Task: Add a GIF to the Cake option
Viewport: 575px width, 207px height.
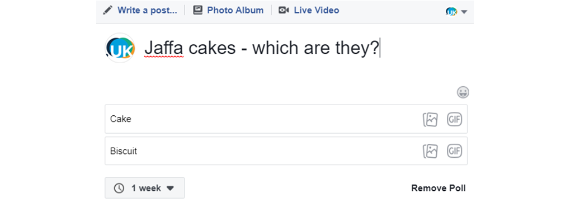Action: (454, 119)
